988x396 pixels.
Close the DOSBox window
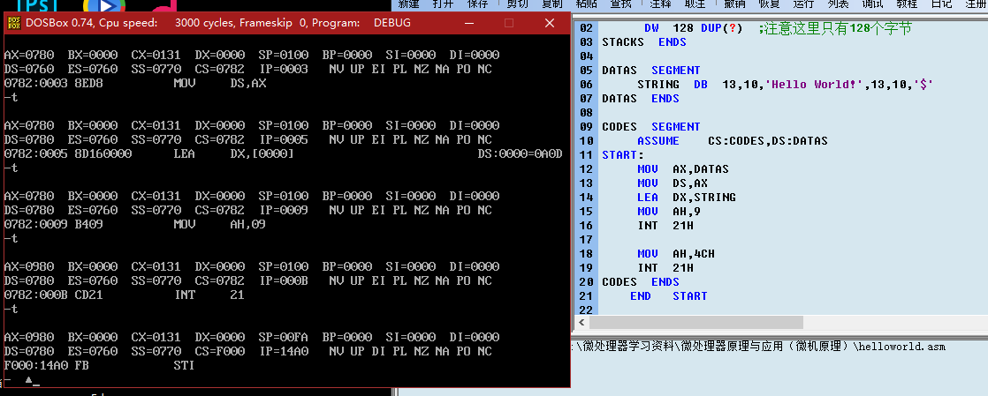(550, 22)
